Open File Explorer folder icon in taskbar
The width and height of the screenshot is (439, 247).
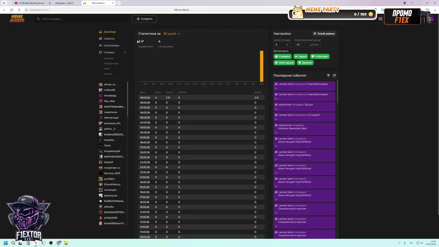[x=66, y=243]
